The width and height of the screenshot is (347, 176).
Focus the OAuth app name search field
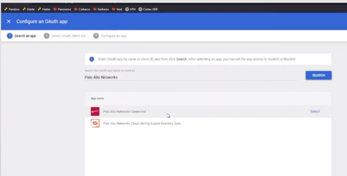(x=191, y=77)
